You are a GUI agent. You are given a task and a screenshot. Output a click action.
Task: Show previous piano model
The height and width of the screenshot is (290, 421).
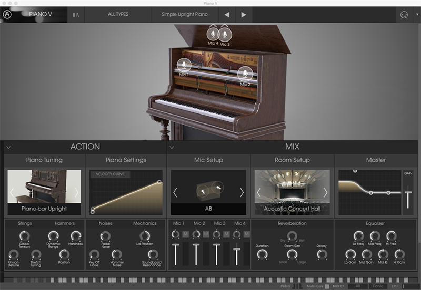(x=12, y=192)
